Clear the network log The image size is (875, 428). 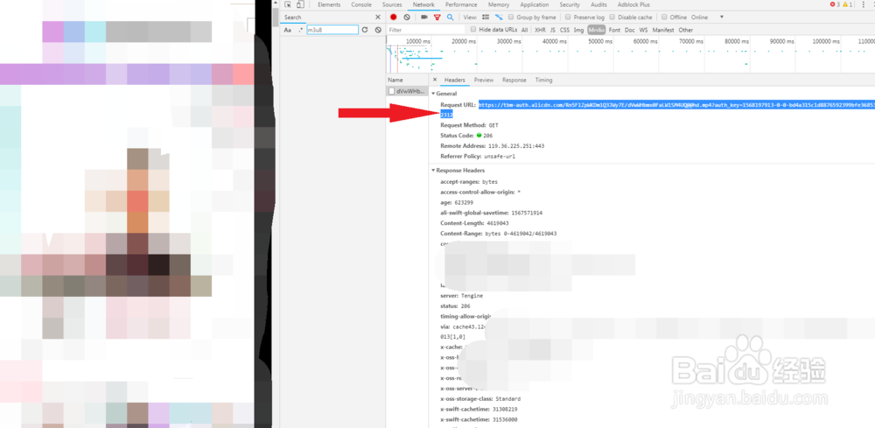tap(407, 18)
